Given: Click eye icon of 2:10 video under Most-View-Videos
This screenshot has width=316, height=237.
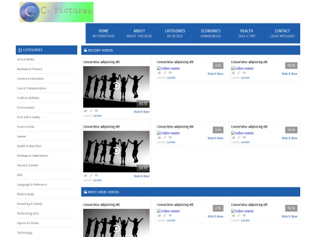Looking at the screenshot, I should (170, 215).
